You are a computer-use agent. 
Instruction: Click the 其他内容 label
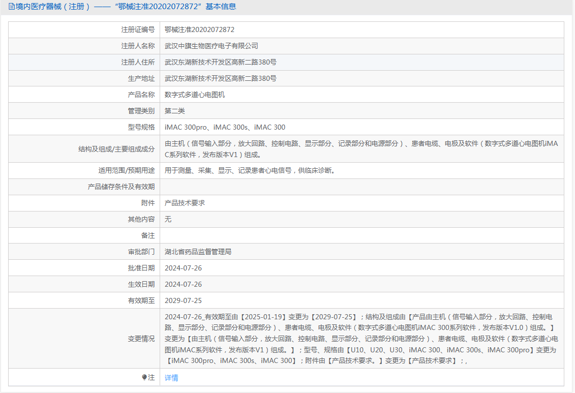click(x=141, y=219)
